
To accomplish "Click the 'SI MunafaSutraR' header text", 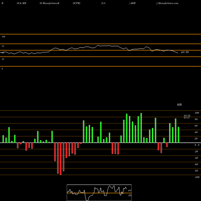I will pos(49,3).
